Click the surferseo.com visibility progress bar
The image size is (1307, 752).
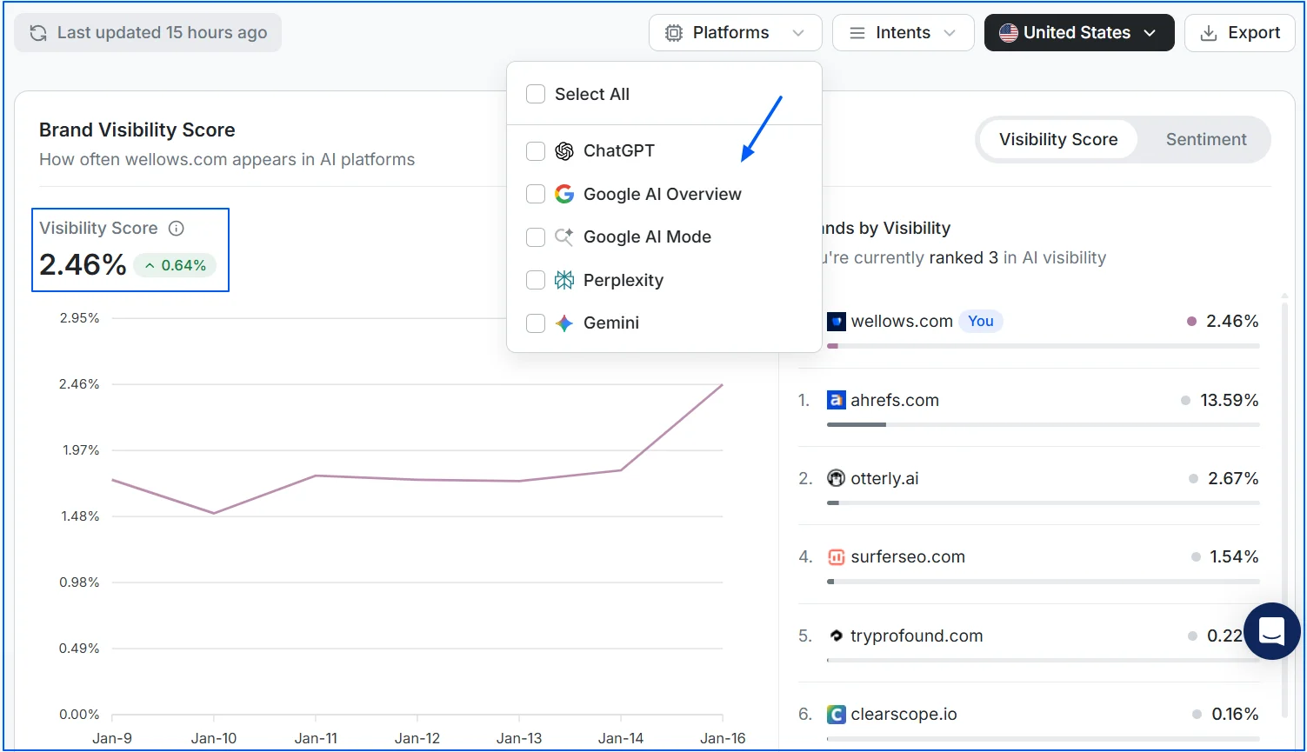[1044, 582]
